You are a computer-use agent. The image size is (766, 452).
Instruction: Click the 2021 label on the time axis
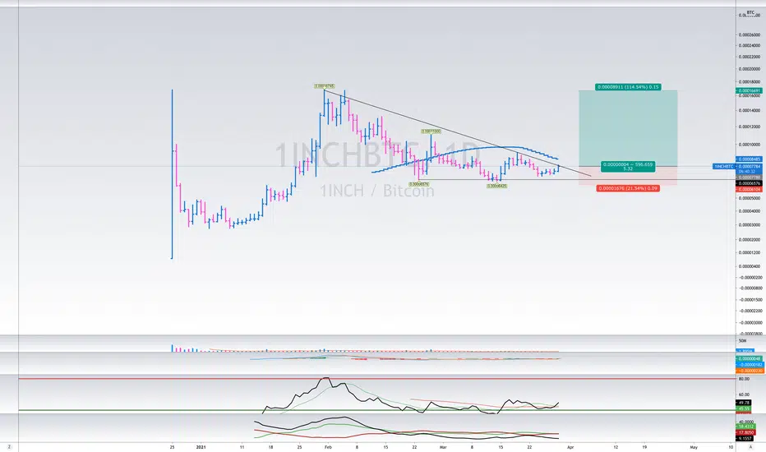(x=201, y=446)
